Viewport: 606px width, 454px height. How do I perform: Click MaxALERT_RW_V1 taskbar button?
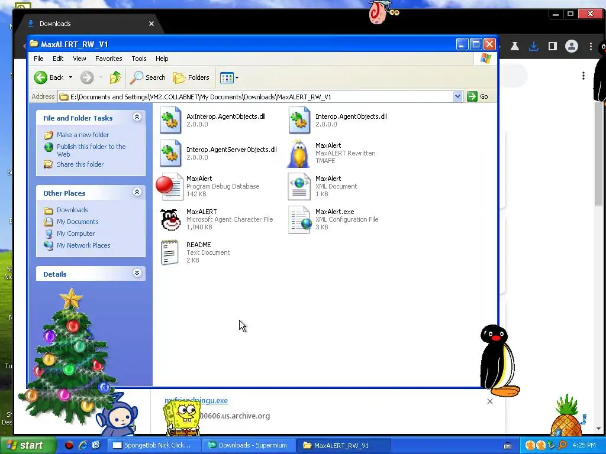[344, 445]
